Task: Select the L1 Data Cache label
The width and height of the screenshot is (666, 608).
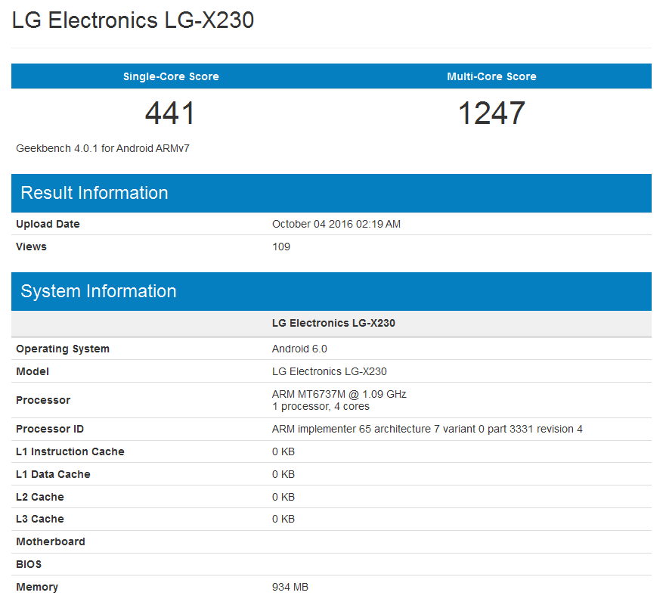Action: click(53, 474)
